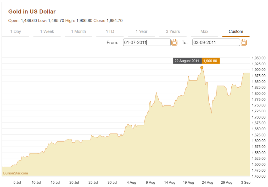The image size is (268, 187).
Task: Click the 1,450.00 price axis label
Action: click(x=259, y=176)
